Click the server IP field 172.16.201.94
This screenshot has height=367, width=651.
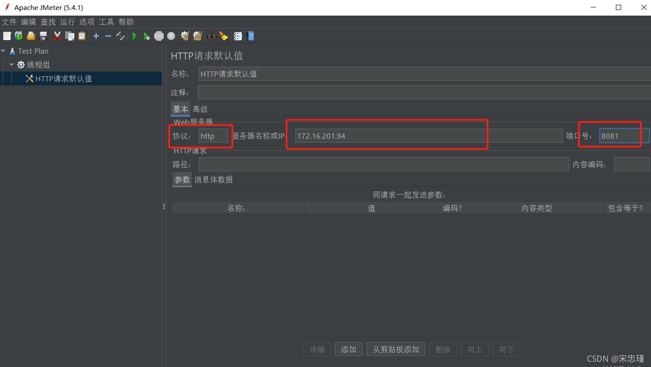(x=429, y=136)
